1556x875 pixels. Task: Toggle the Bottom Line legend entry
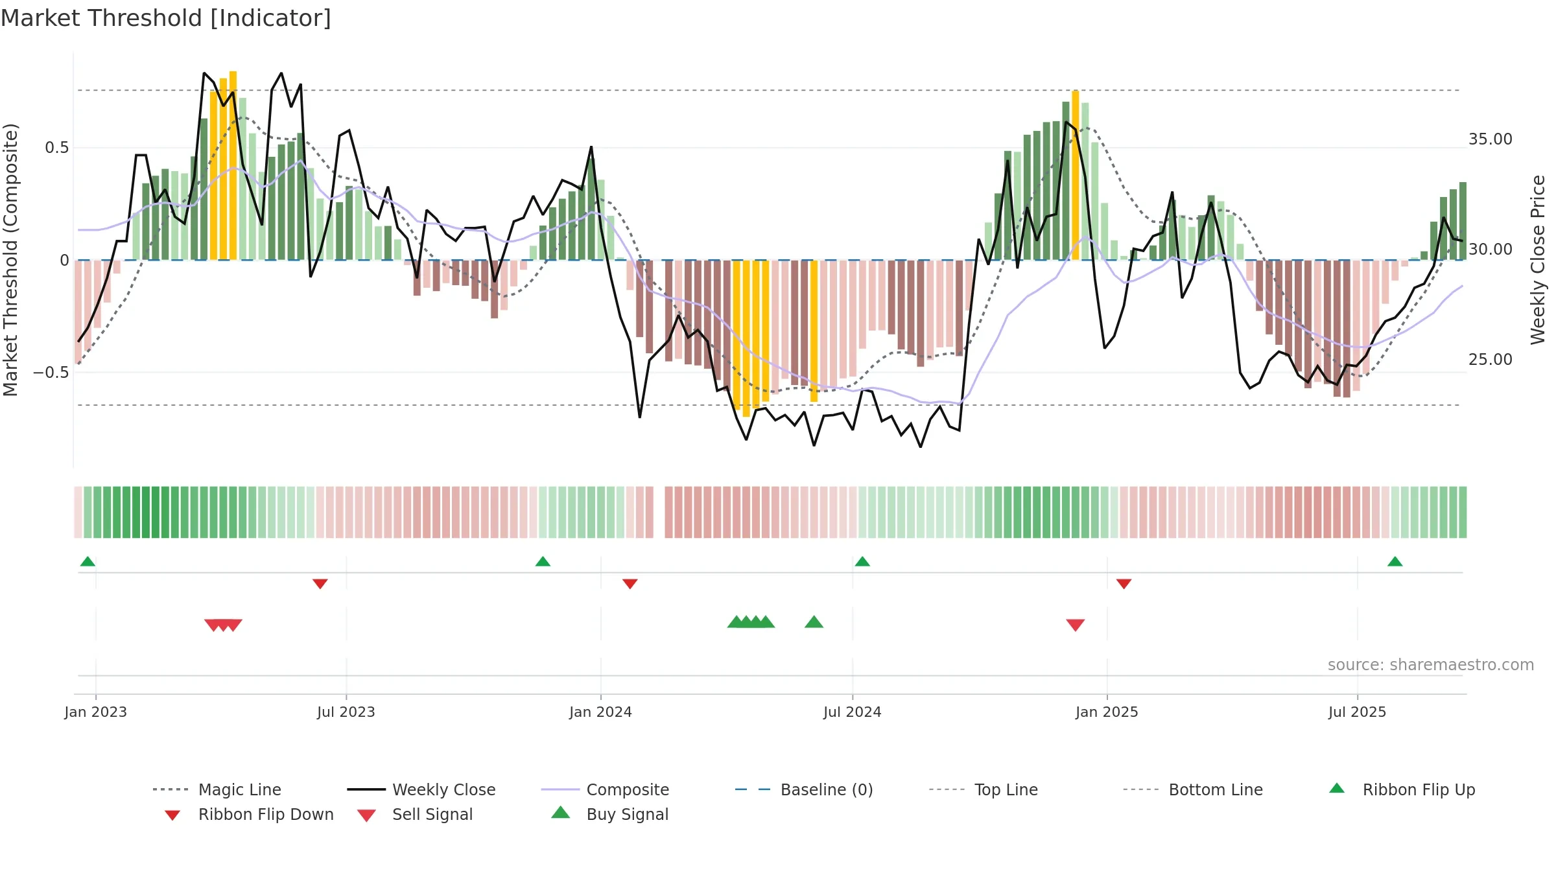[x=1193, y=789]
